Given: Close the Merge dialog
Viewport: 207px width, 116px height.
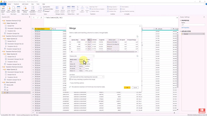Looking at the screenshot, I should click(140, 26).
